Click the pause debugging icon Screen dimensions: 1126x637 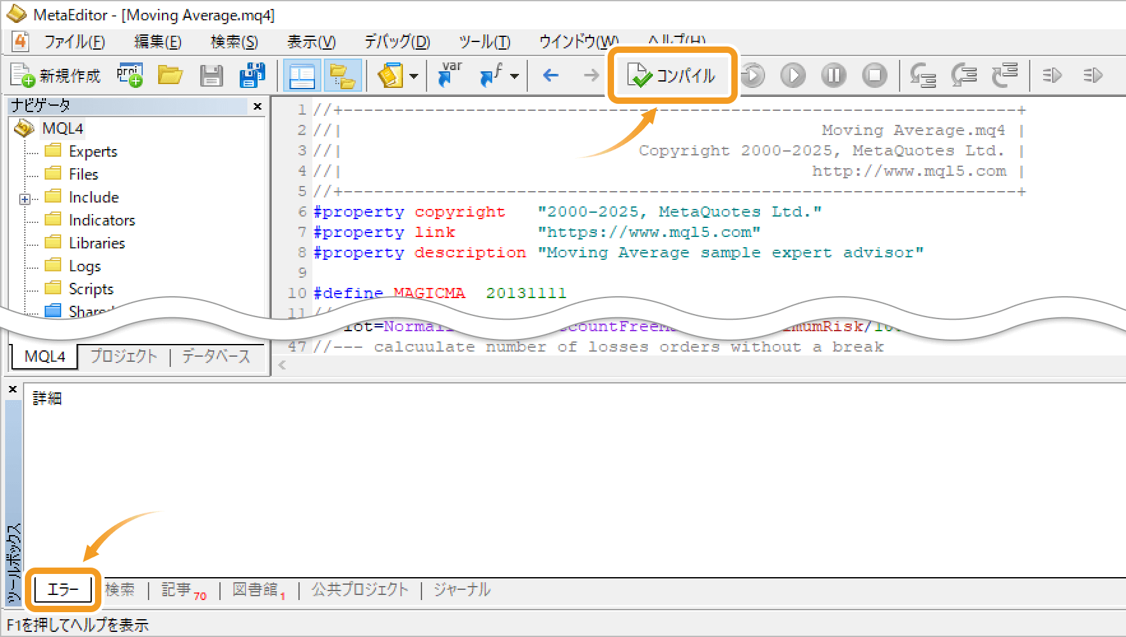click(834, 76)
